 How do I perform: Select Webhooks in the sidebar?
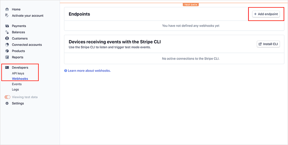pyautogui.click(x=20, y=79)
